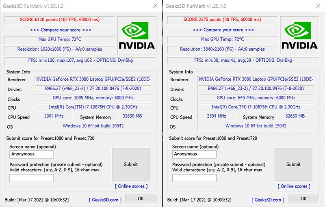Visit Geeks3D.com link in right window
Image resolution: width=325 pixels, height=207 pixels.
pyautogui.click(x=268, y=200)
